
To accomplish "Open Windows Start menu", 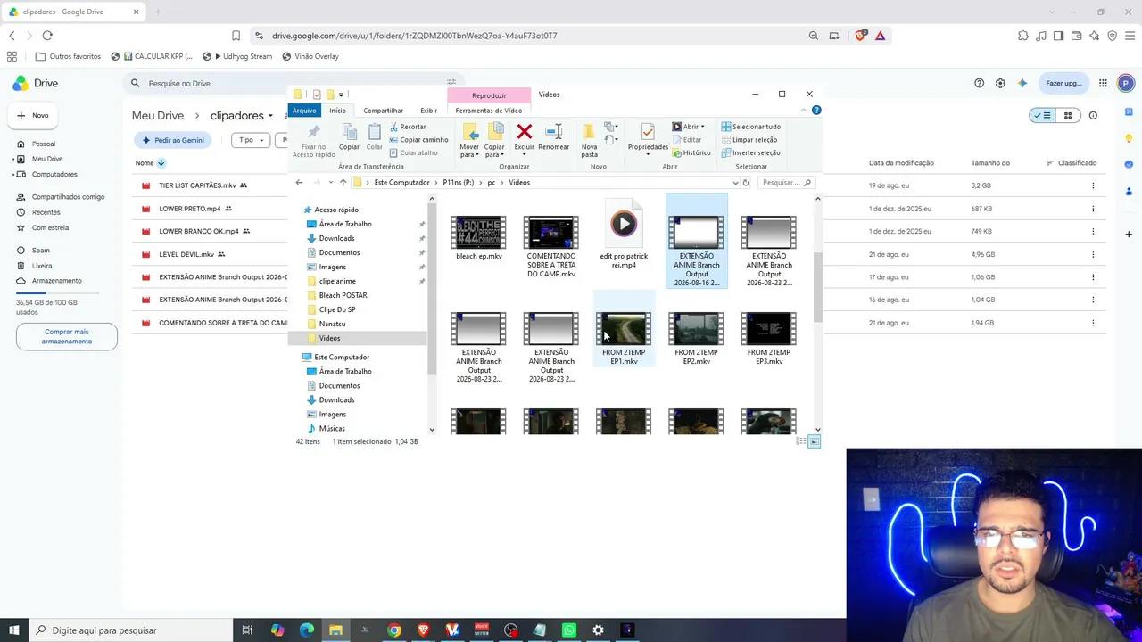I will [x=13, y=630].
